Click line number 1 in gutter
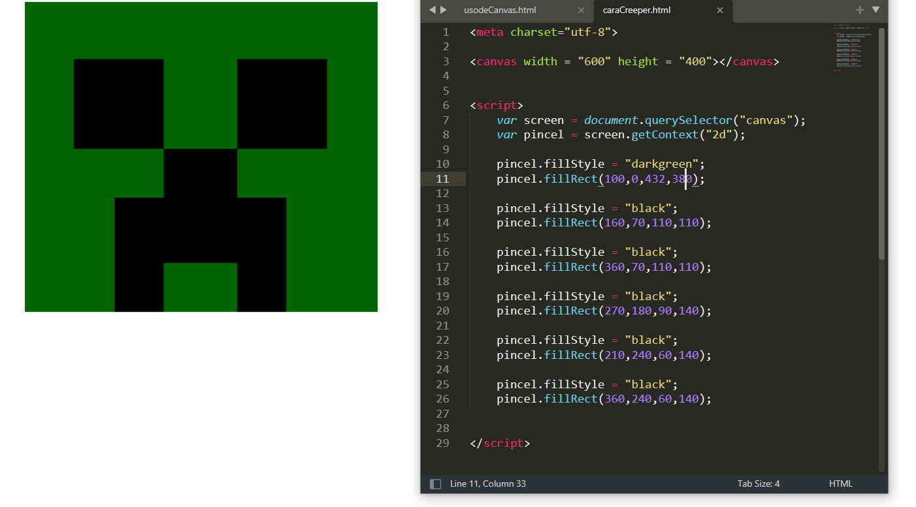The width and height of the screenshot is (916, 507). pyautogui.click(x=446, y=32)
